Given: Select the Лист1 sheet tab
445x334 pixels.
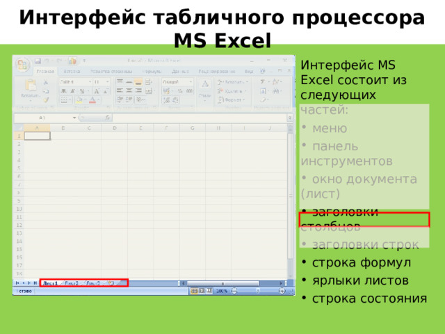Looking at the screenshot, I should [x=50, y=283].
